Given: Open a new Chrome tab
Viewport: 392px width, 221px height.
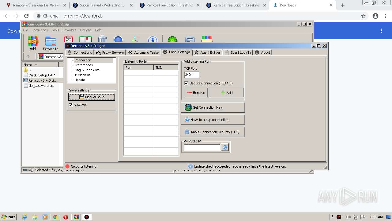Looking at the screenshot, I should tap(343, 5).
